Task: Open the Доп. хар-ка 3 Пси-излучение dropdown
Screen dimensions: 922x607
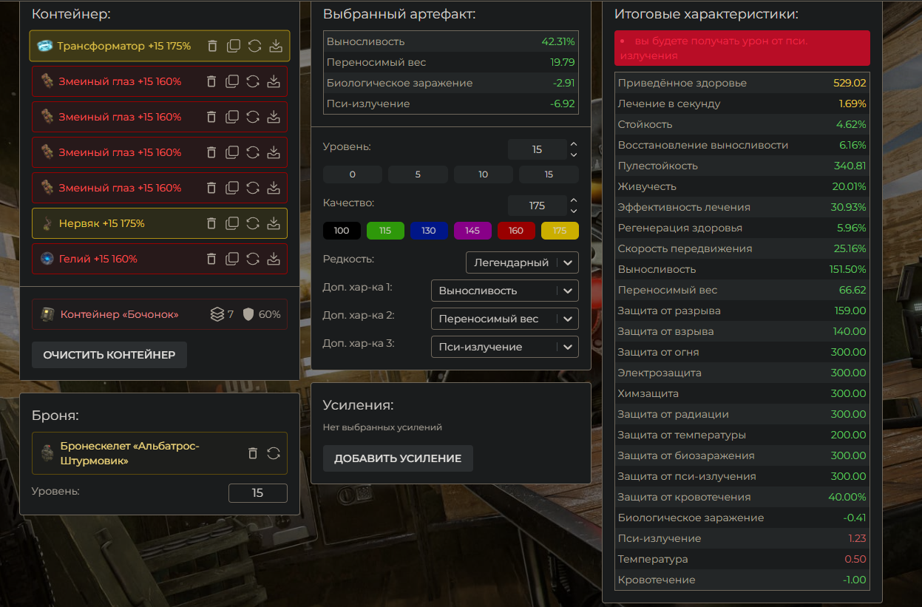Action: [504, 347]
